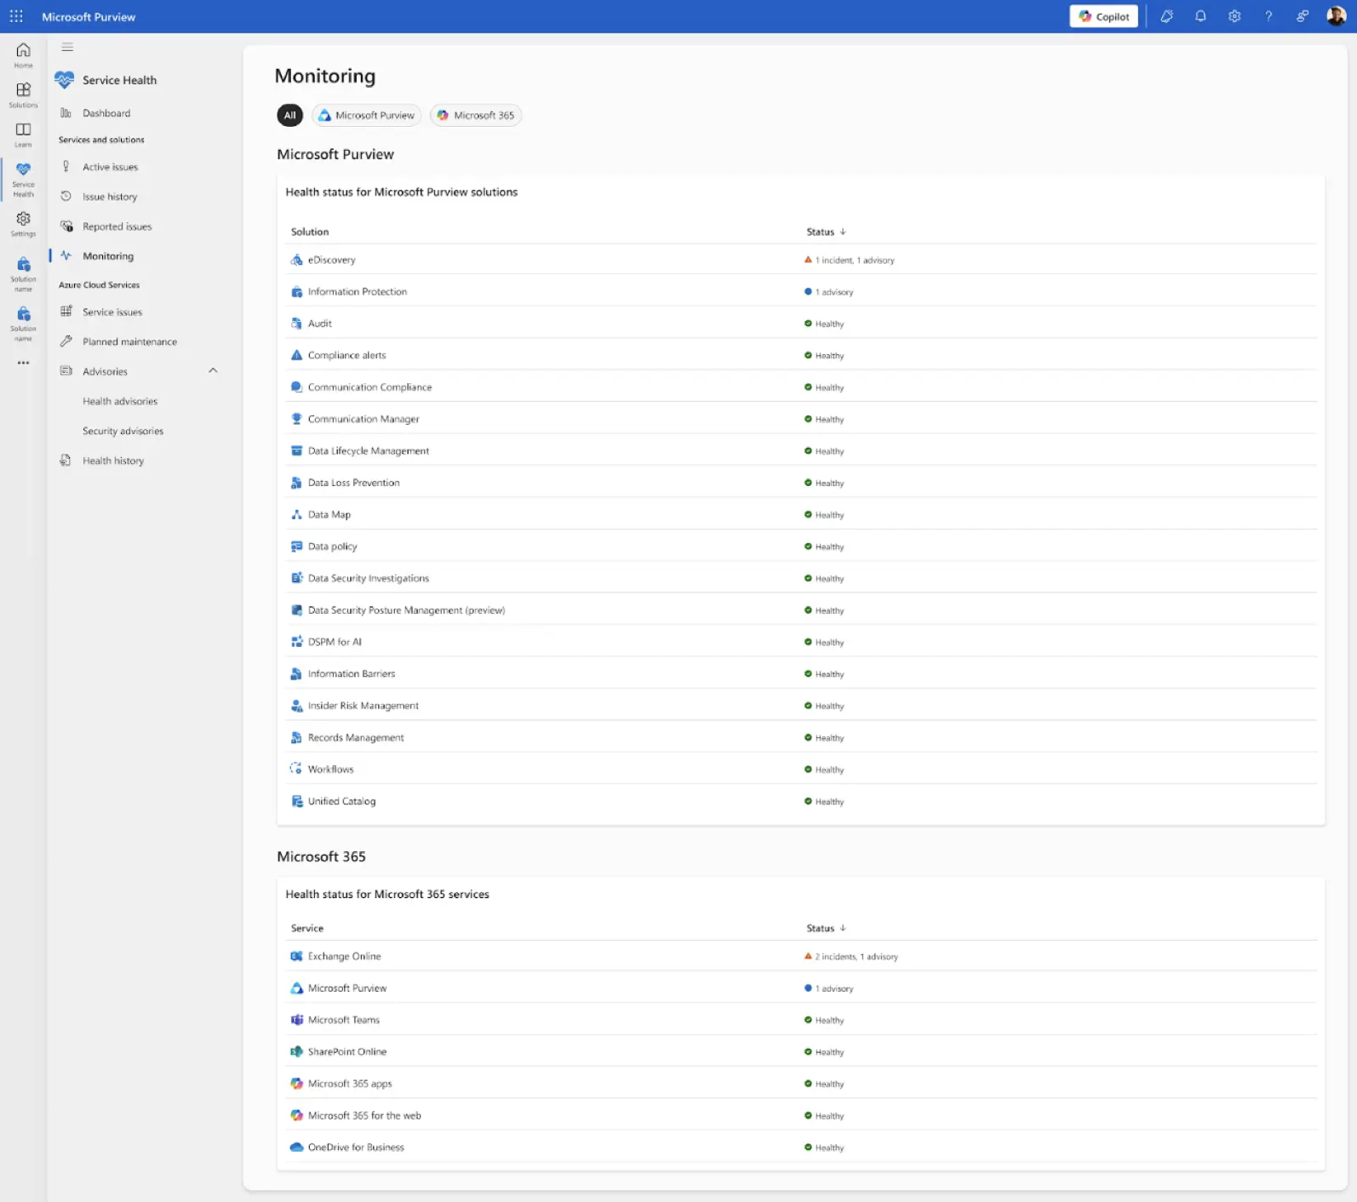Open Microsoft 365 for the web row
The height and width of the screenshot is (1202, 1357).
tap(801, 1115)
